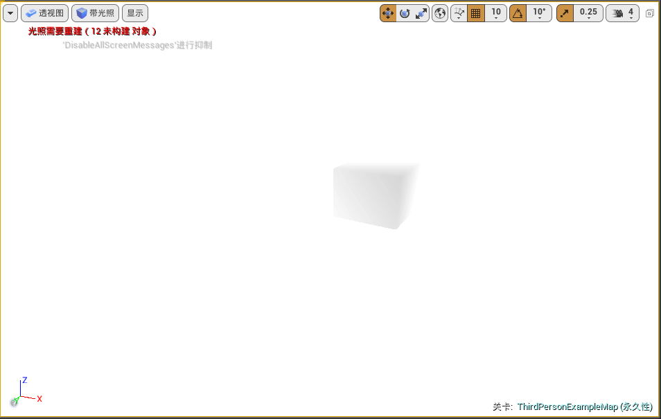The width and height of the screenshot is (661, 419).
Task: Click the 'DisableAllScreenMessages' hint text
Action: (137, 45)
